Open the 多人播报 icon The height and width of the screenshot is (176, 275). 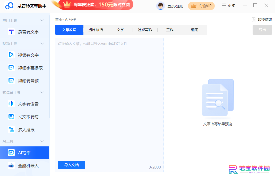pos(11,129)
